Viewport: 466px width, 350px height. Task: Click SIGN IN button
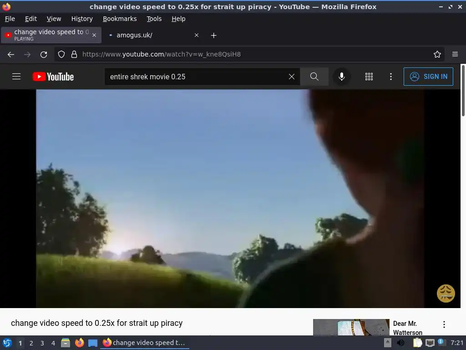(428, 77)
